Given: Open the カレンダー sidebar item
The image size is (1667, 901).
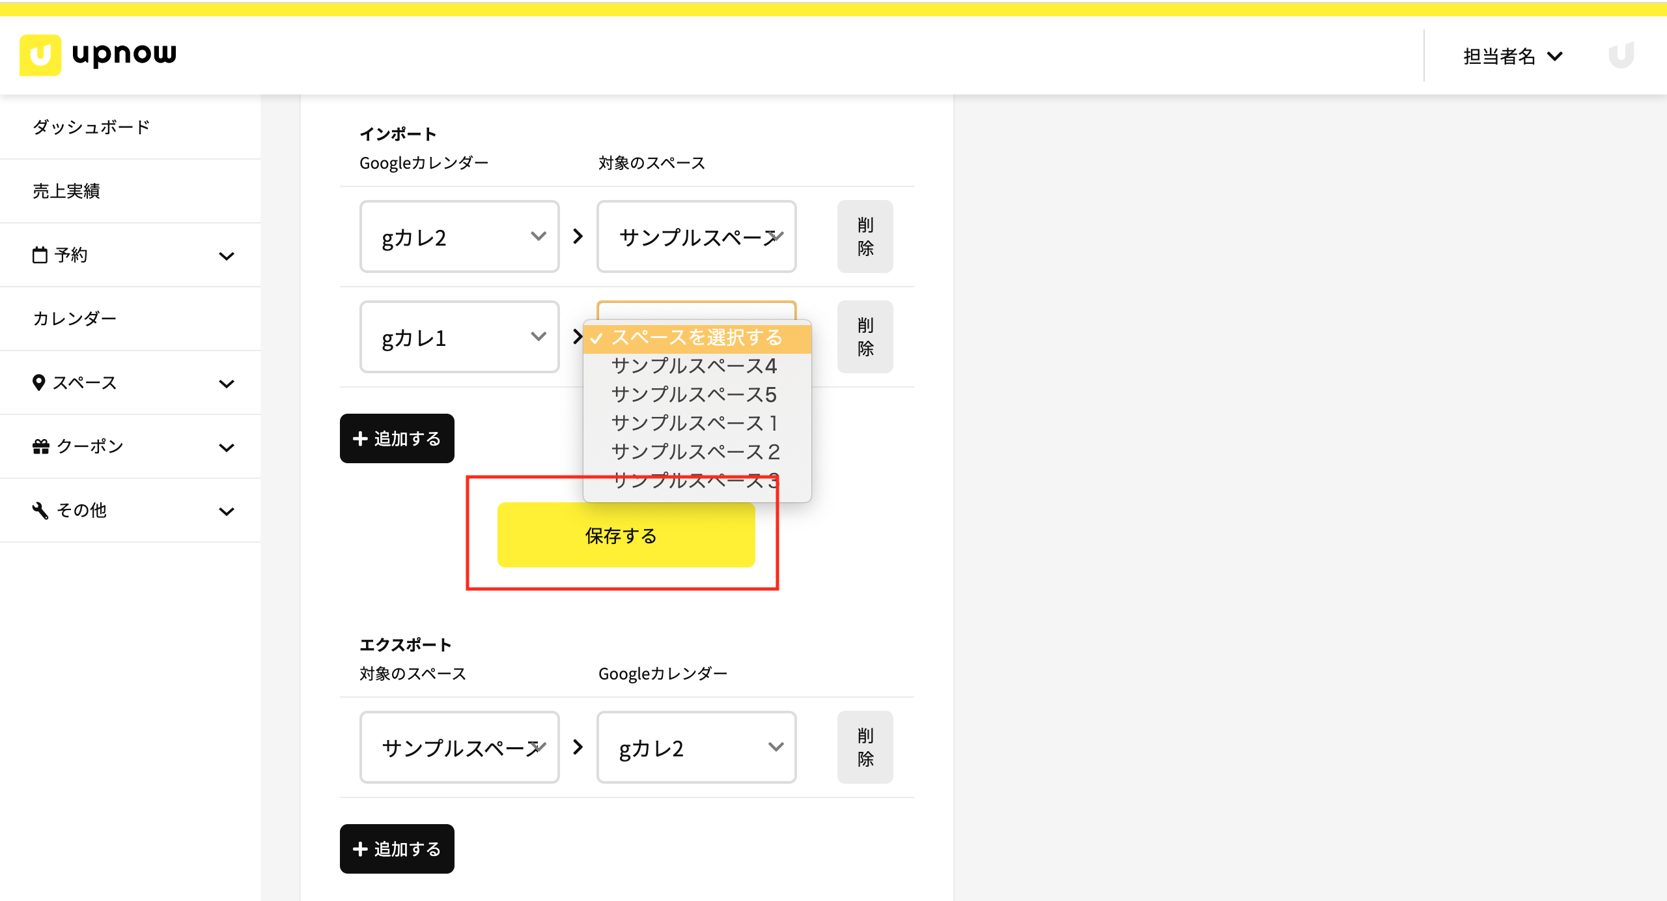Looking at the screenshot, I should point(130,319).
